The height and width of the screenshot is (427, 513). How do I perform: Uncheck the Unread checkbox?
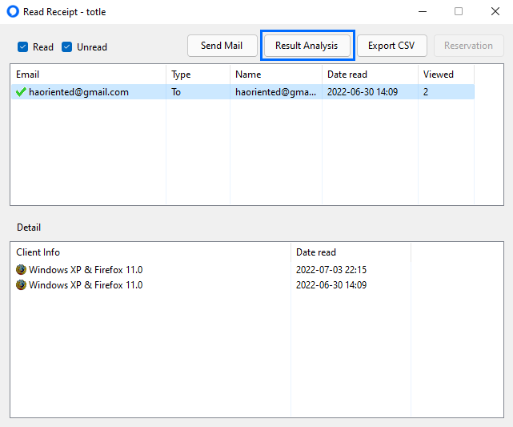(x=66, y=46)
